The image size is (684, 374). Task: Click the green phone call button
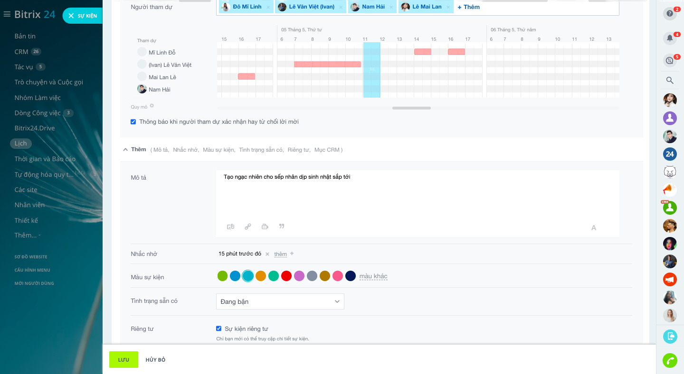point(670,360)
